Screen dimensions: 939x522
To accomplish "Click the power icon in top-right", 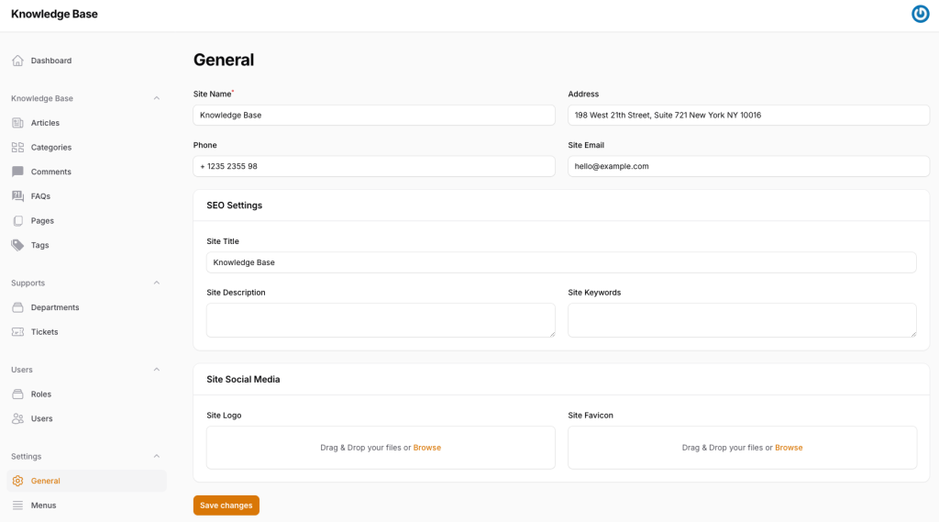I will pos(921,14).
